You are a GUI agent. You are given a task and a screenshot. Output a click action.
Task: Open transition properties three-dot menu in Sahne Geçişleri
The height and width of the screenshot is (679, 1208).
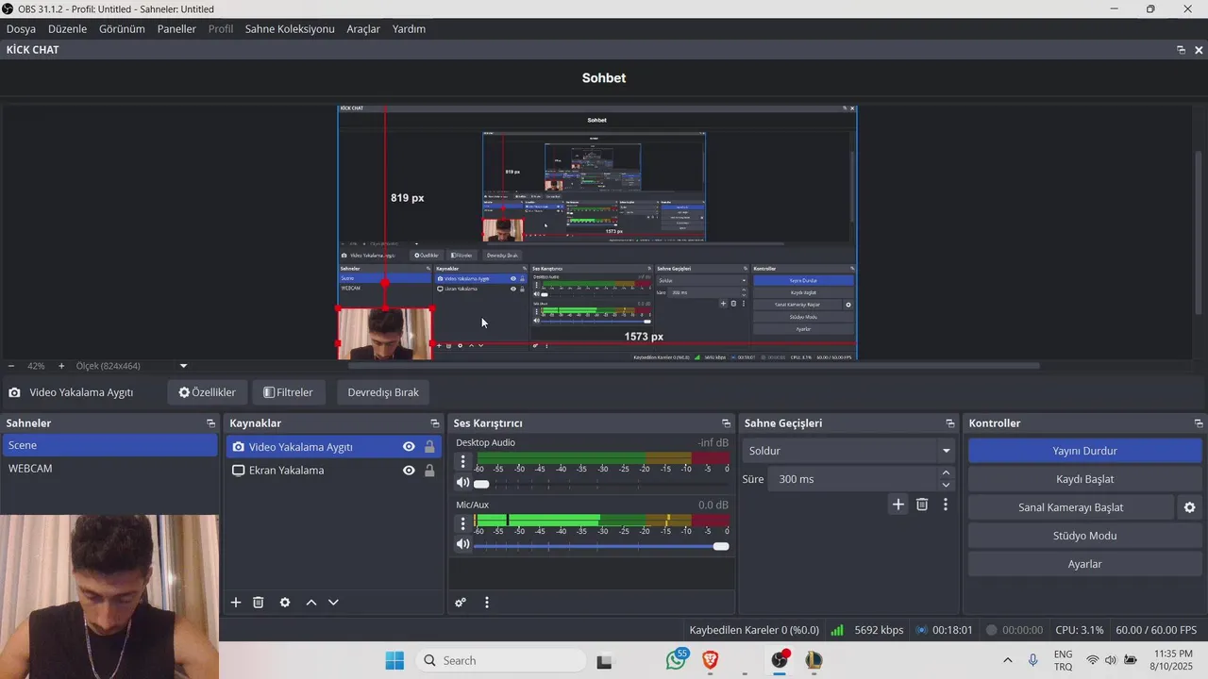coord(946,505)
